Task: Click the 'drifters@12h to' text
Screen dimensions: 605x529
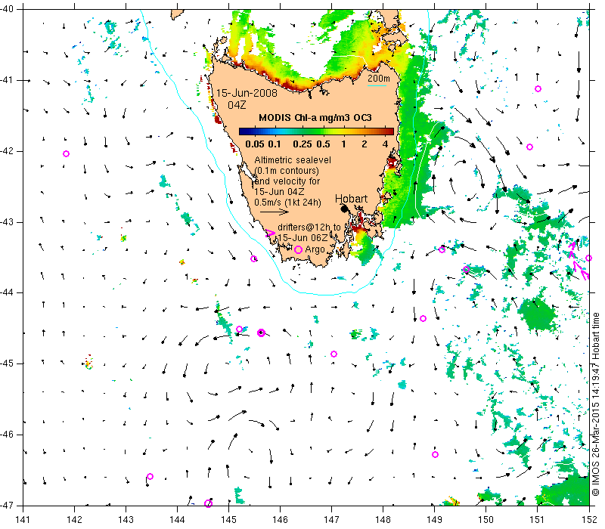Action: [x=309, y=227]
